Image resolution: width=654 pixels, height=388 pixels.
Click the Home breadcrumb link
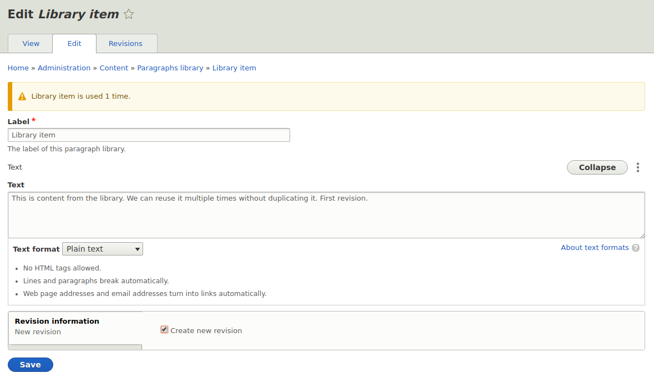(x=18, y=68)
